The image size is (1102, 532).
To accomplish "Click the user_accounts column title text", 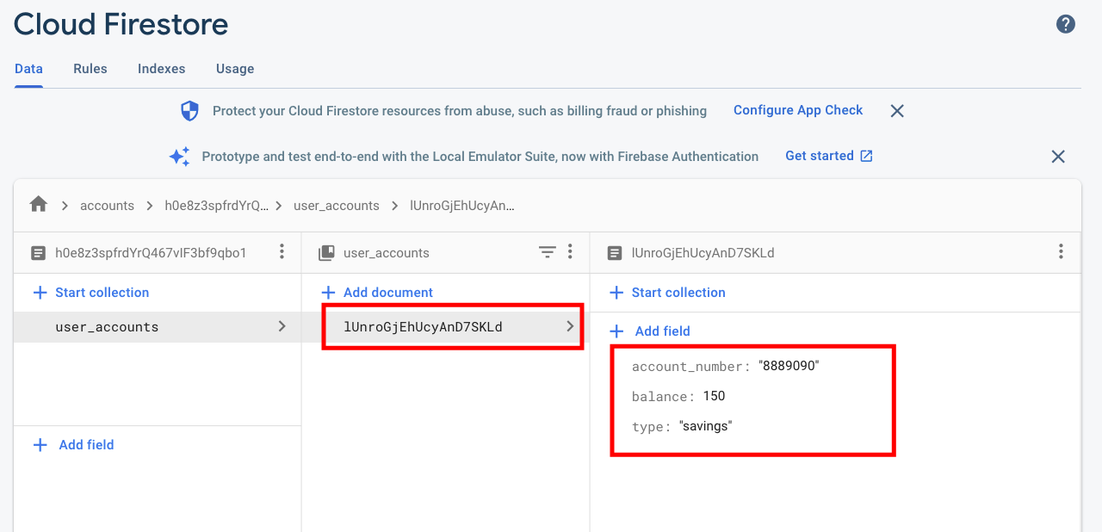I will tap(387, 253).
